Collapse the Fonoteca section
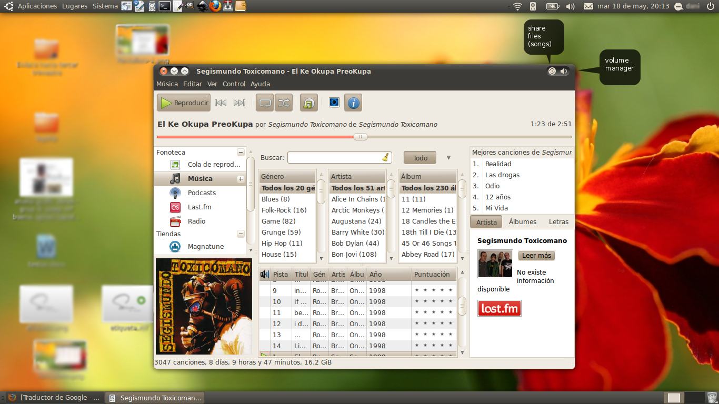 241,153
